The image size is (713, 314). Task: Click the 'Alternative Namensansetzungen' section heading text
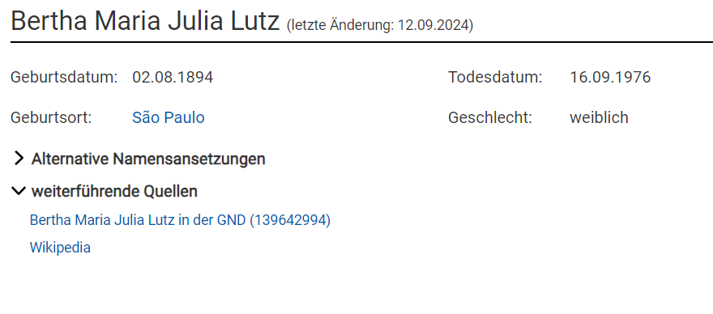coord(148,159)
